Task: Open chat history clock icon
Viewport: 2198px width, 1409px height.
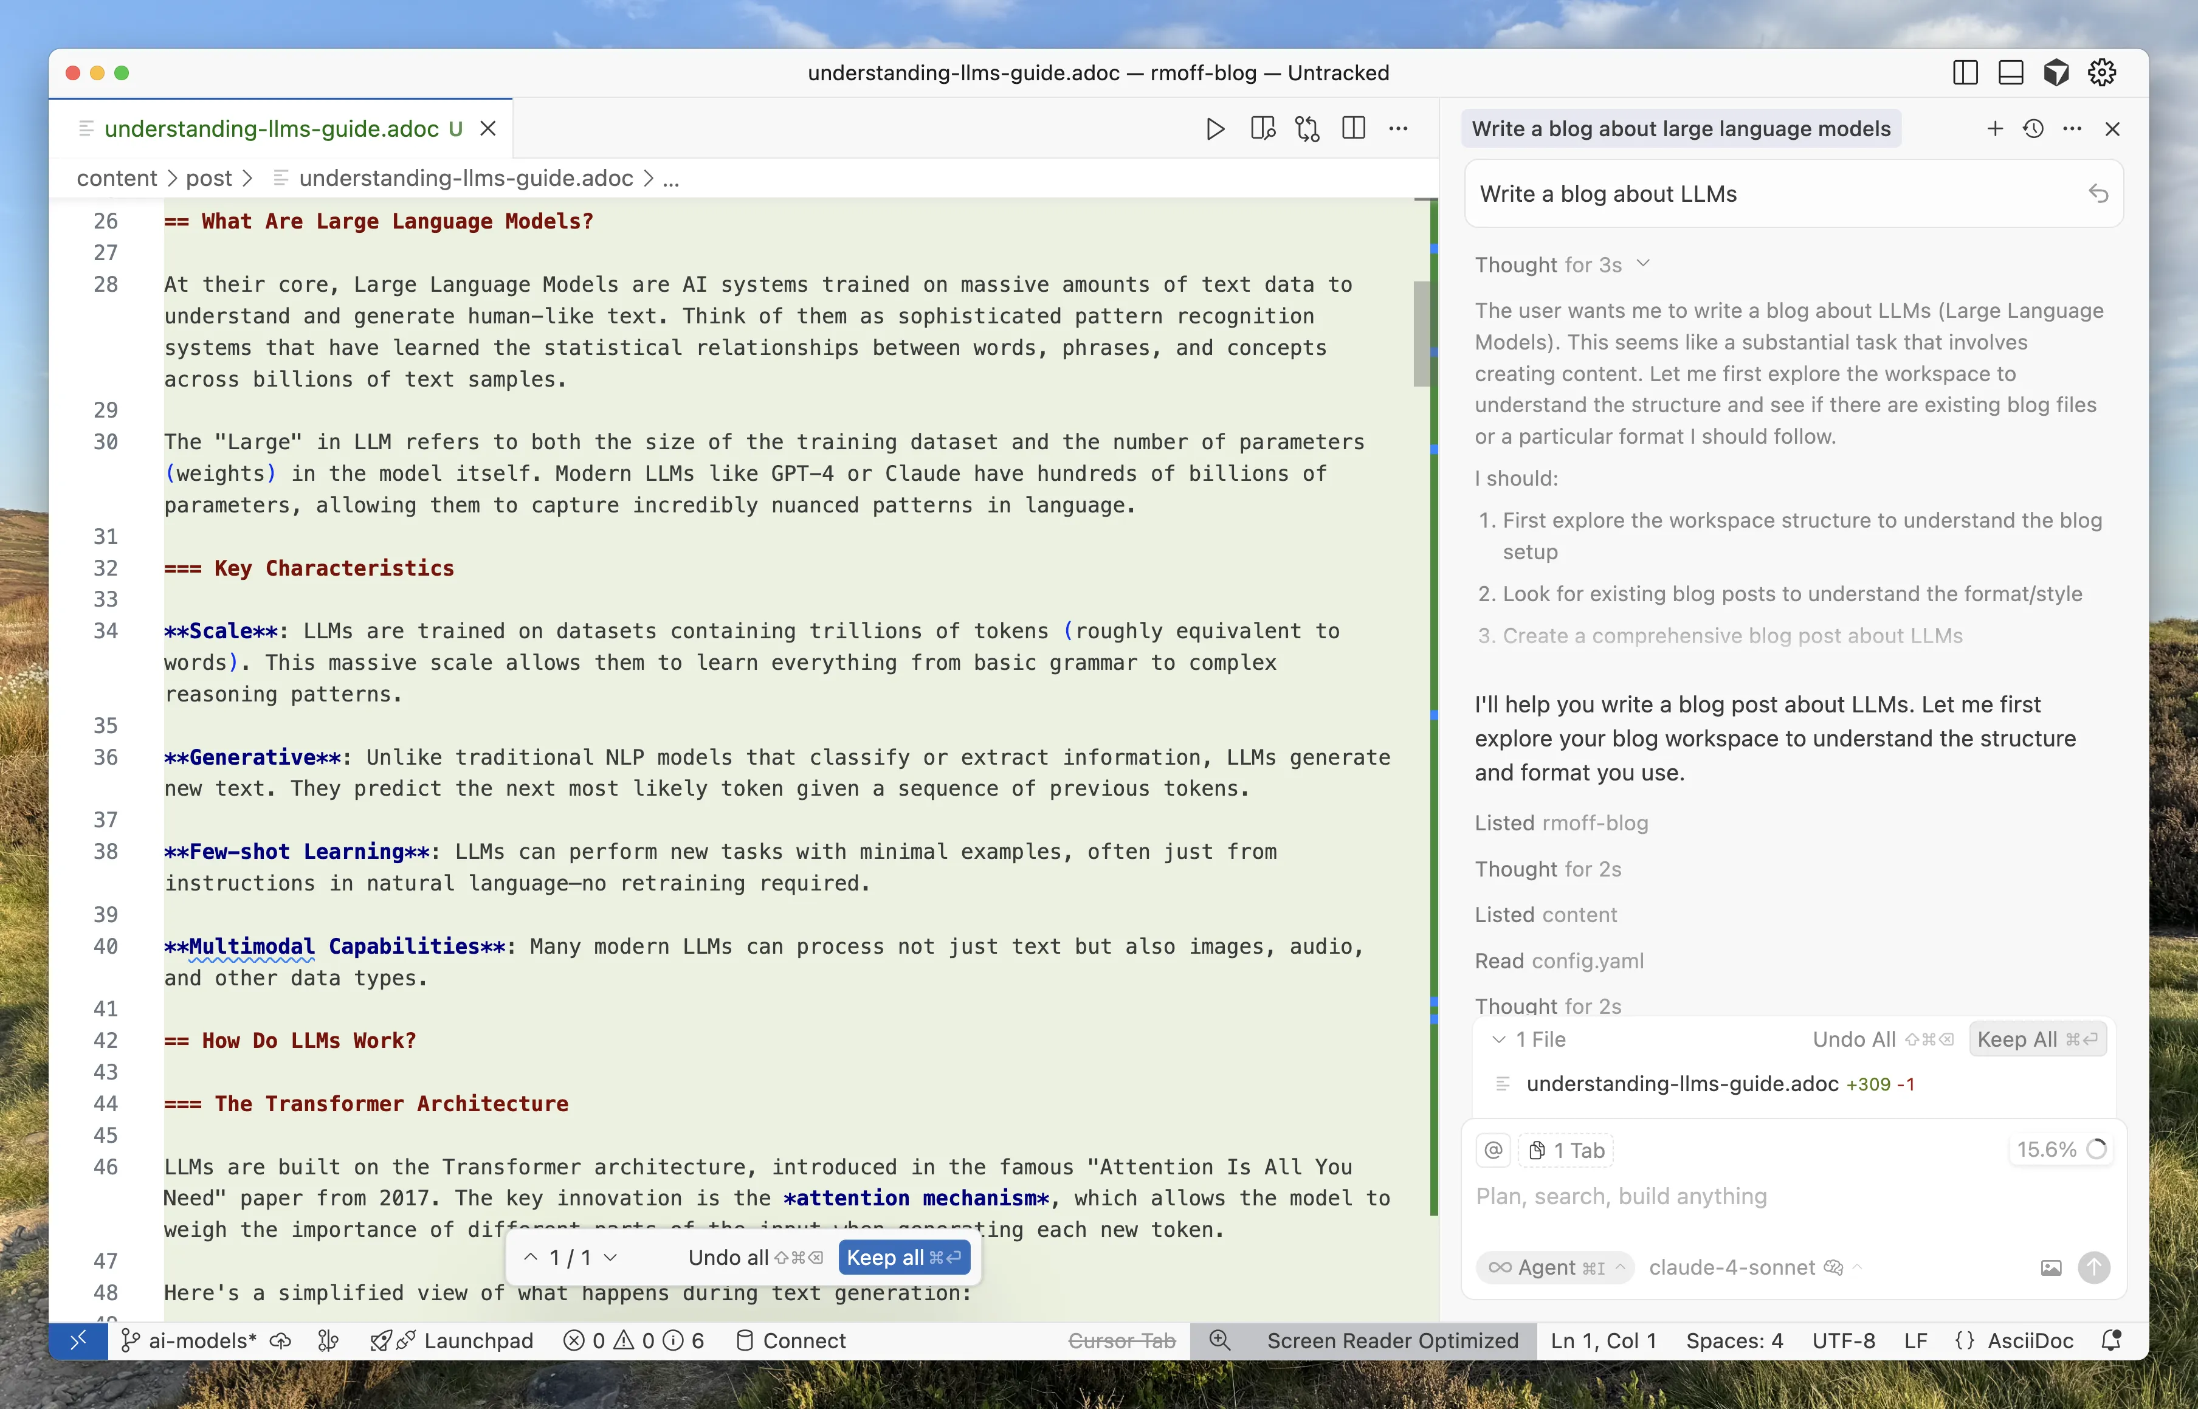Action: pyautogui.click(x=2033, y=129)
